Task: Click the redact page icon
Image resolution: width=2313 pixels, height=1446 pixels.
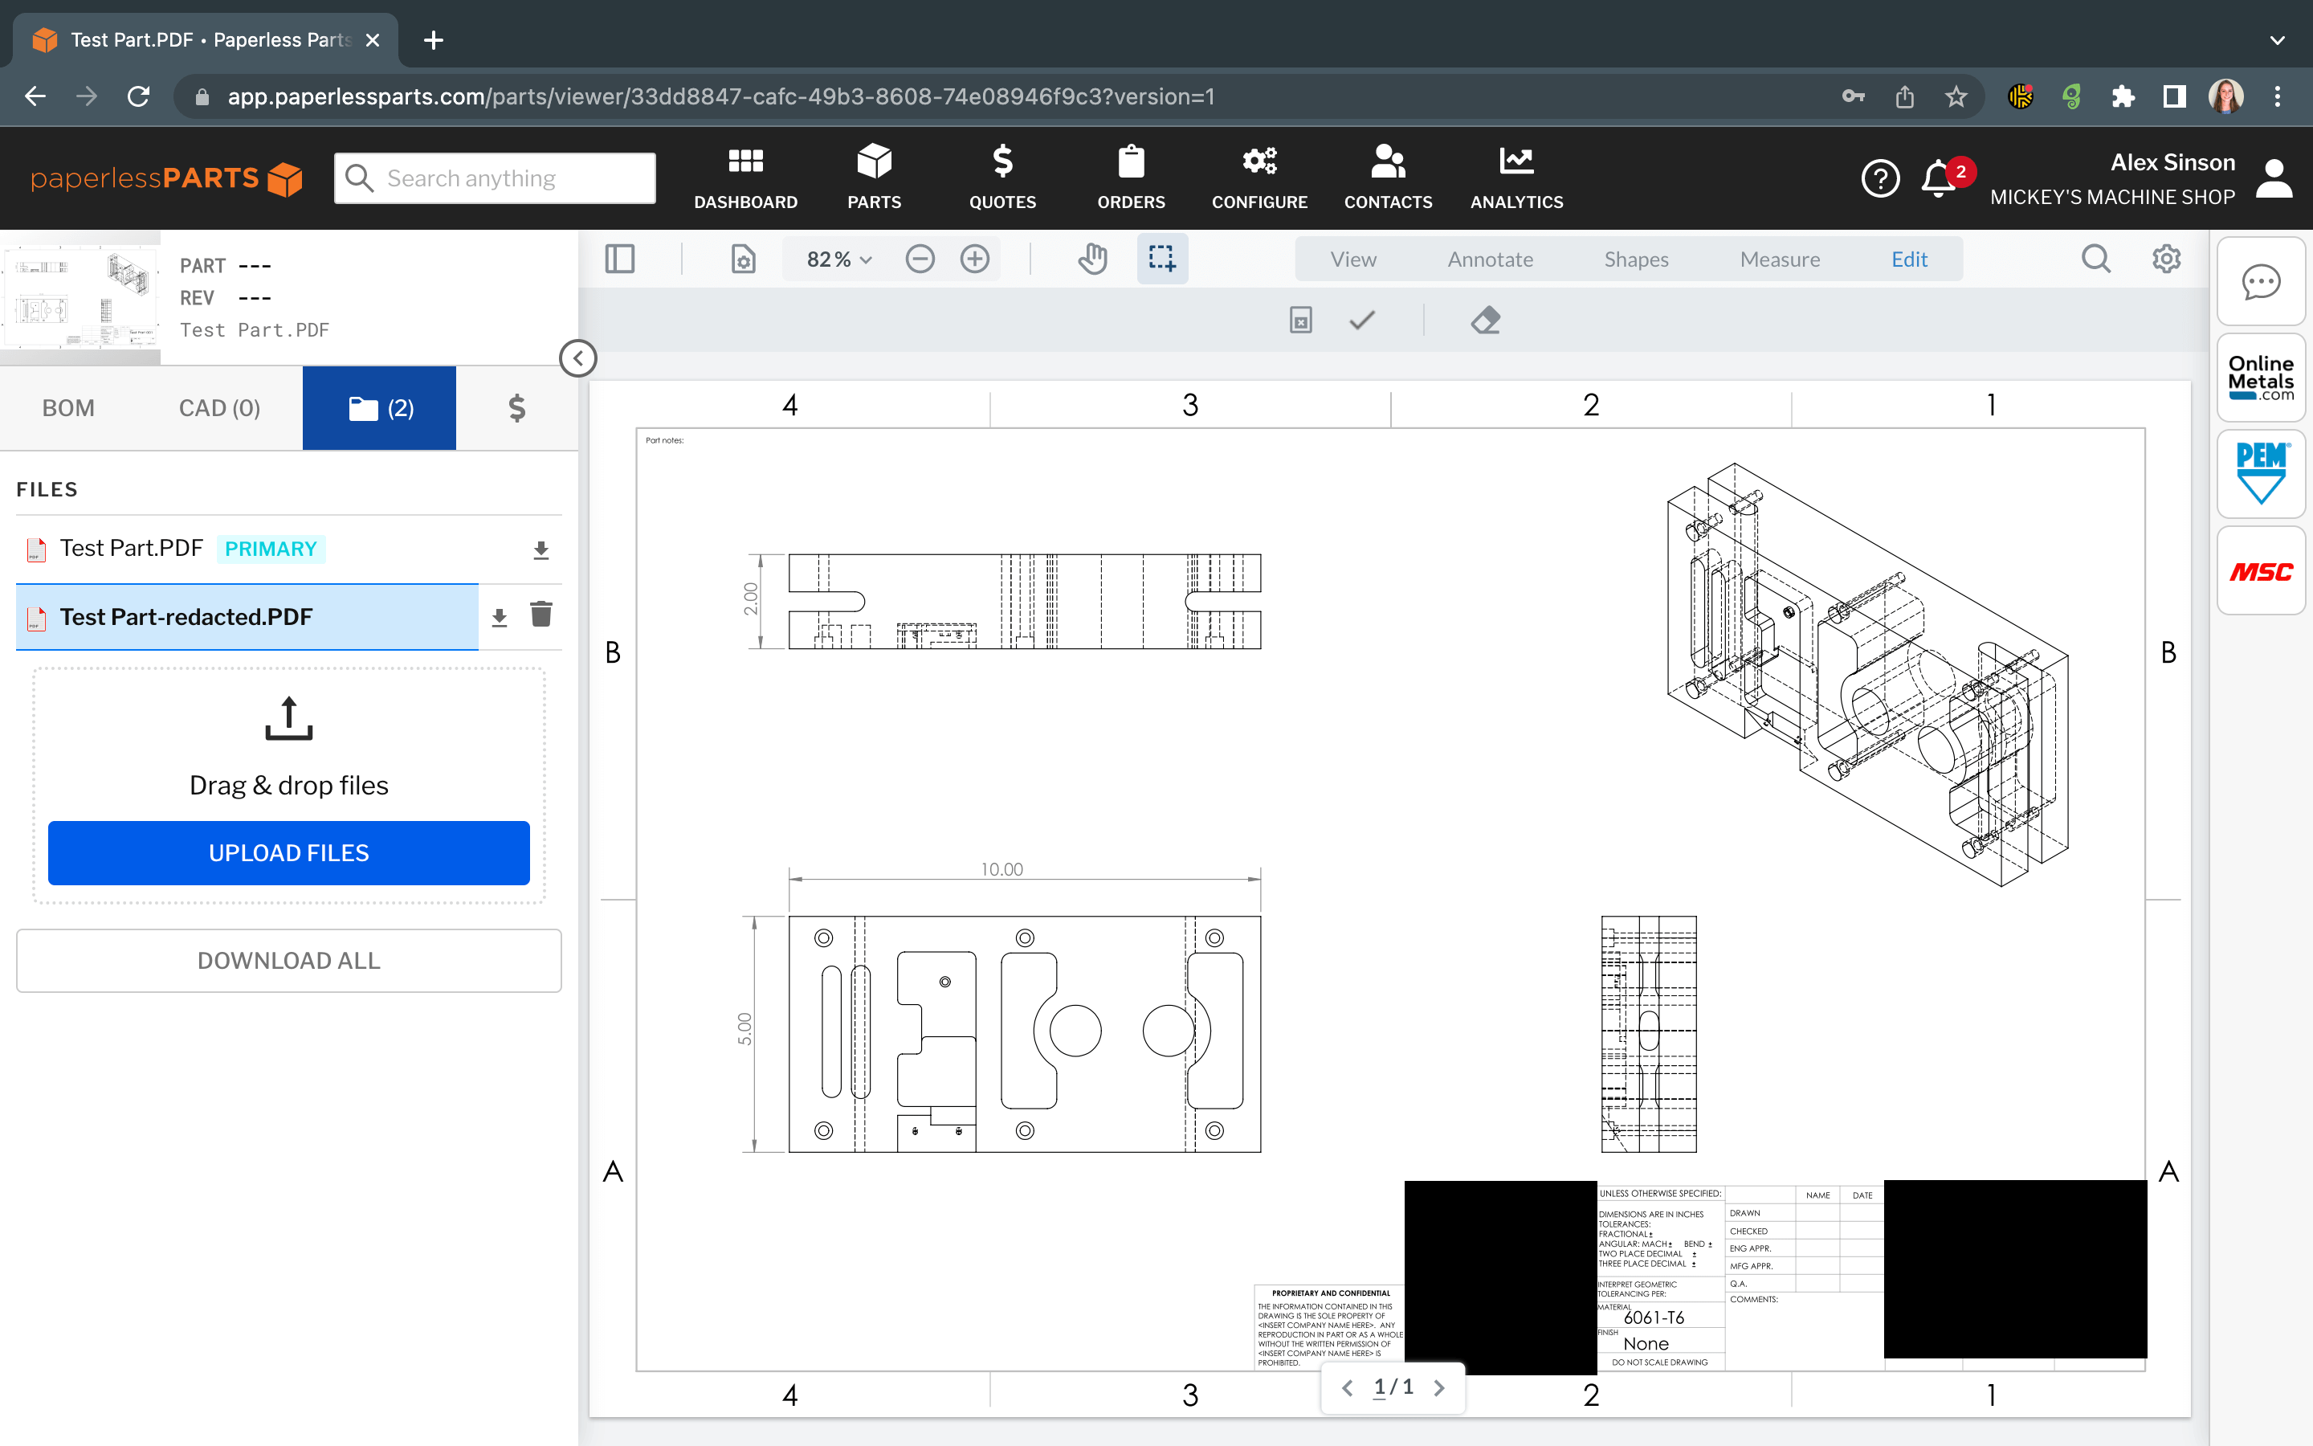Action: coord(1300,320)
